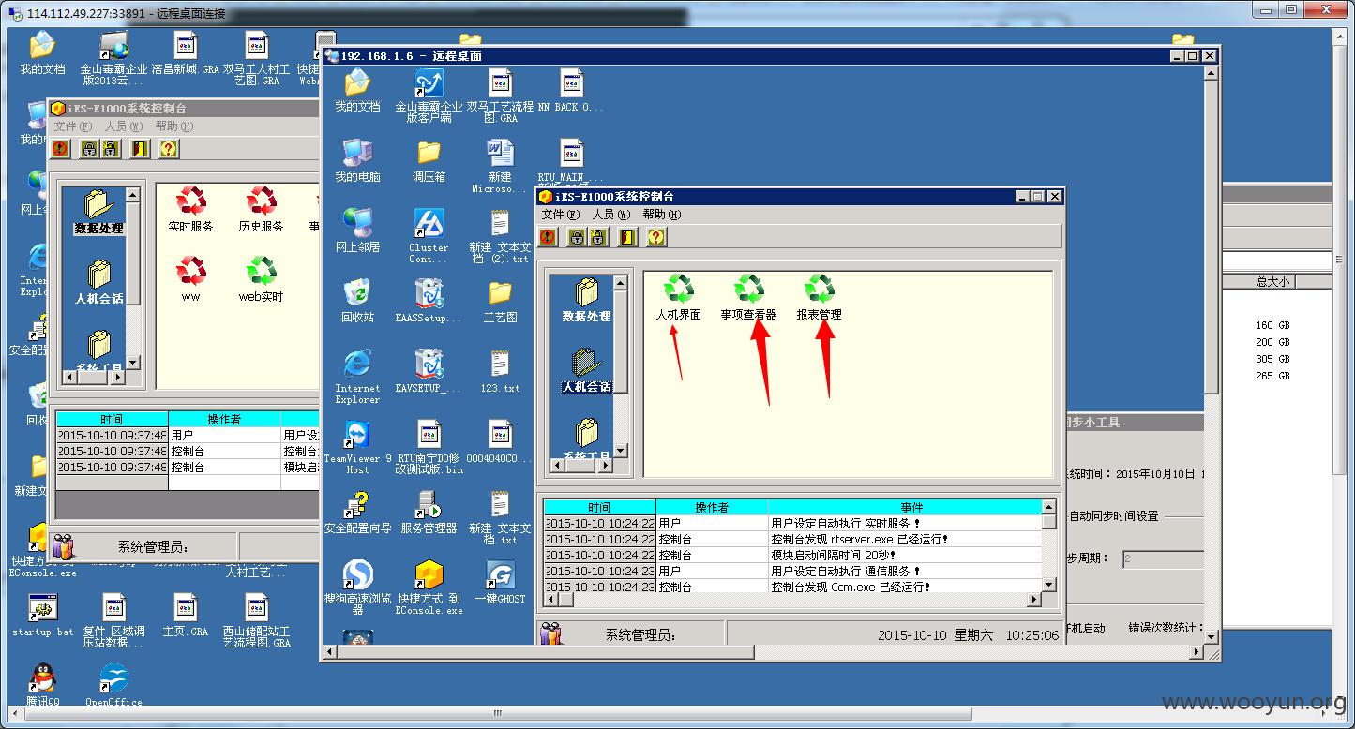Click exit door toolbar icon in front console
This screenshot has height=729, width=1355.
(x=627, y=237)
